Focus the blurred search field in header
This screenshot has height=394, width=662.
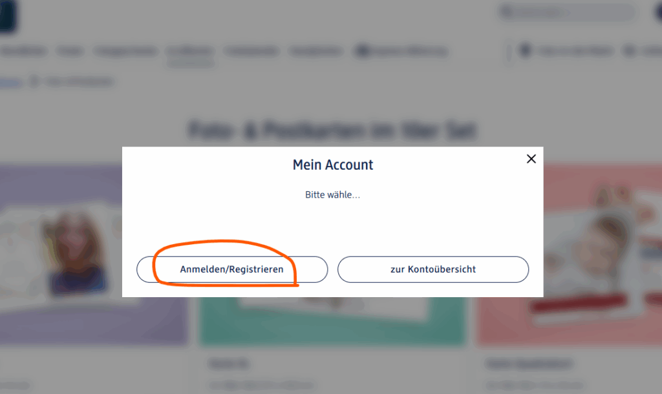click(x=567, y=12)
